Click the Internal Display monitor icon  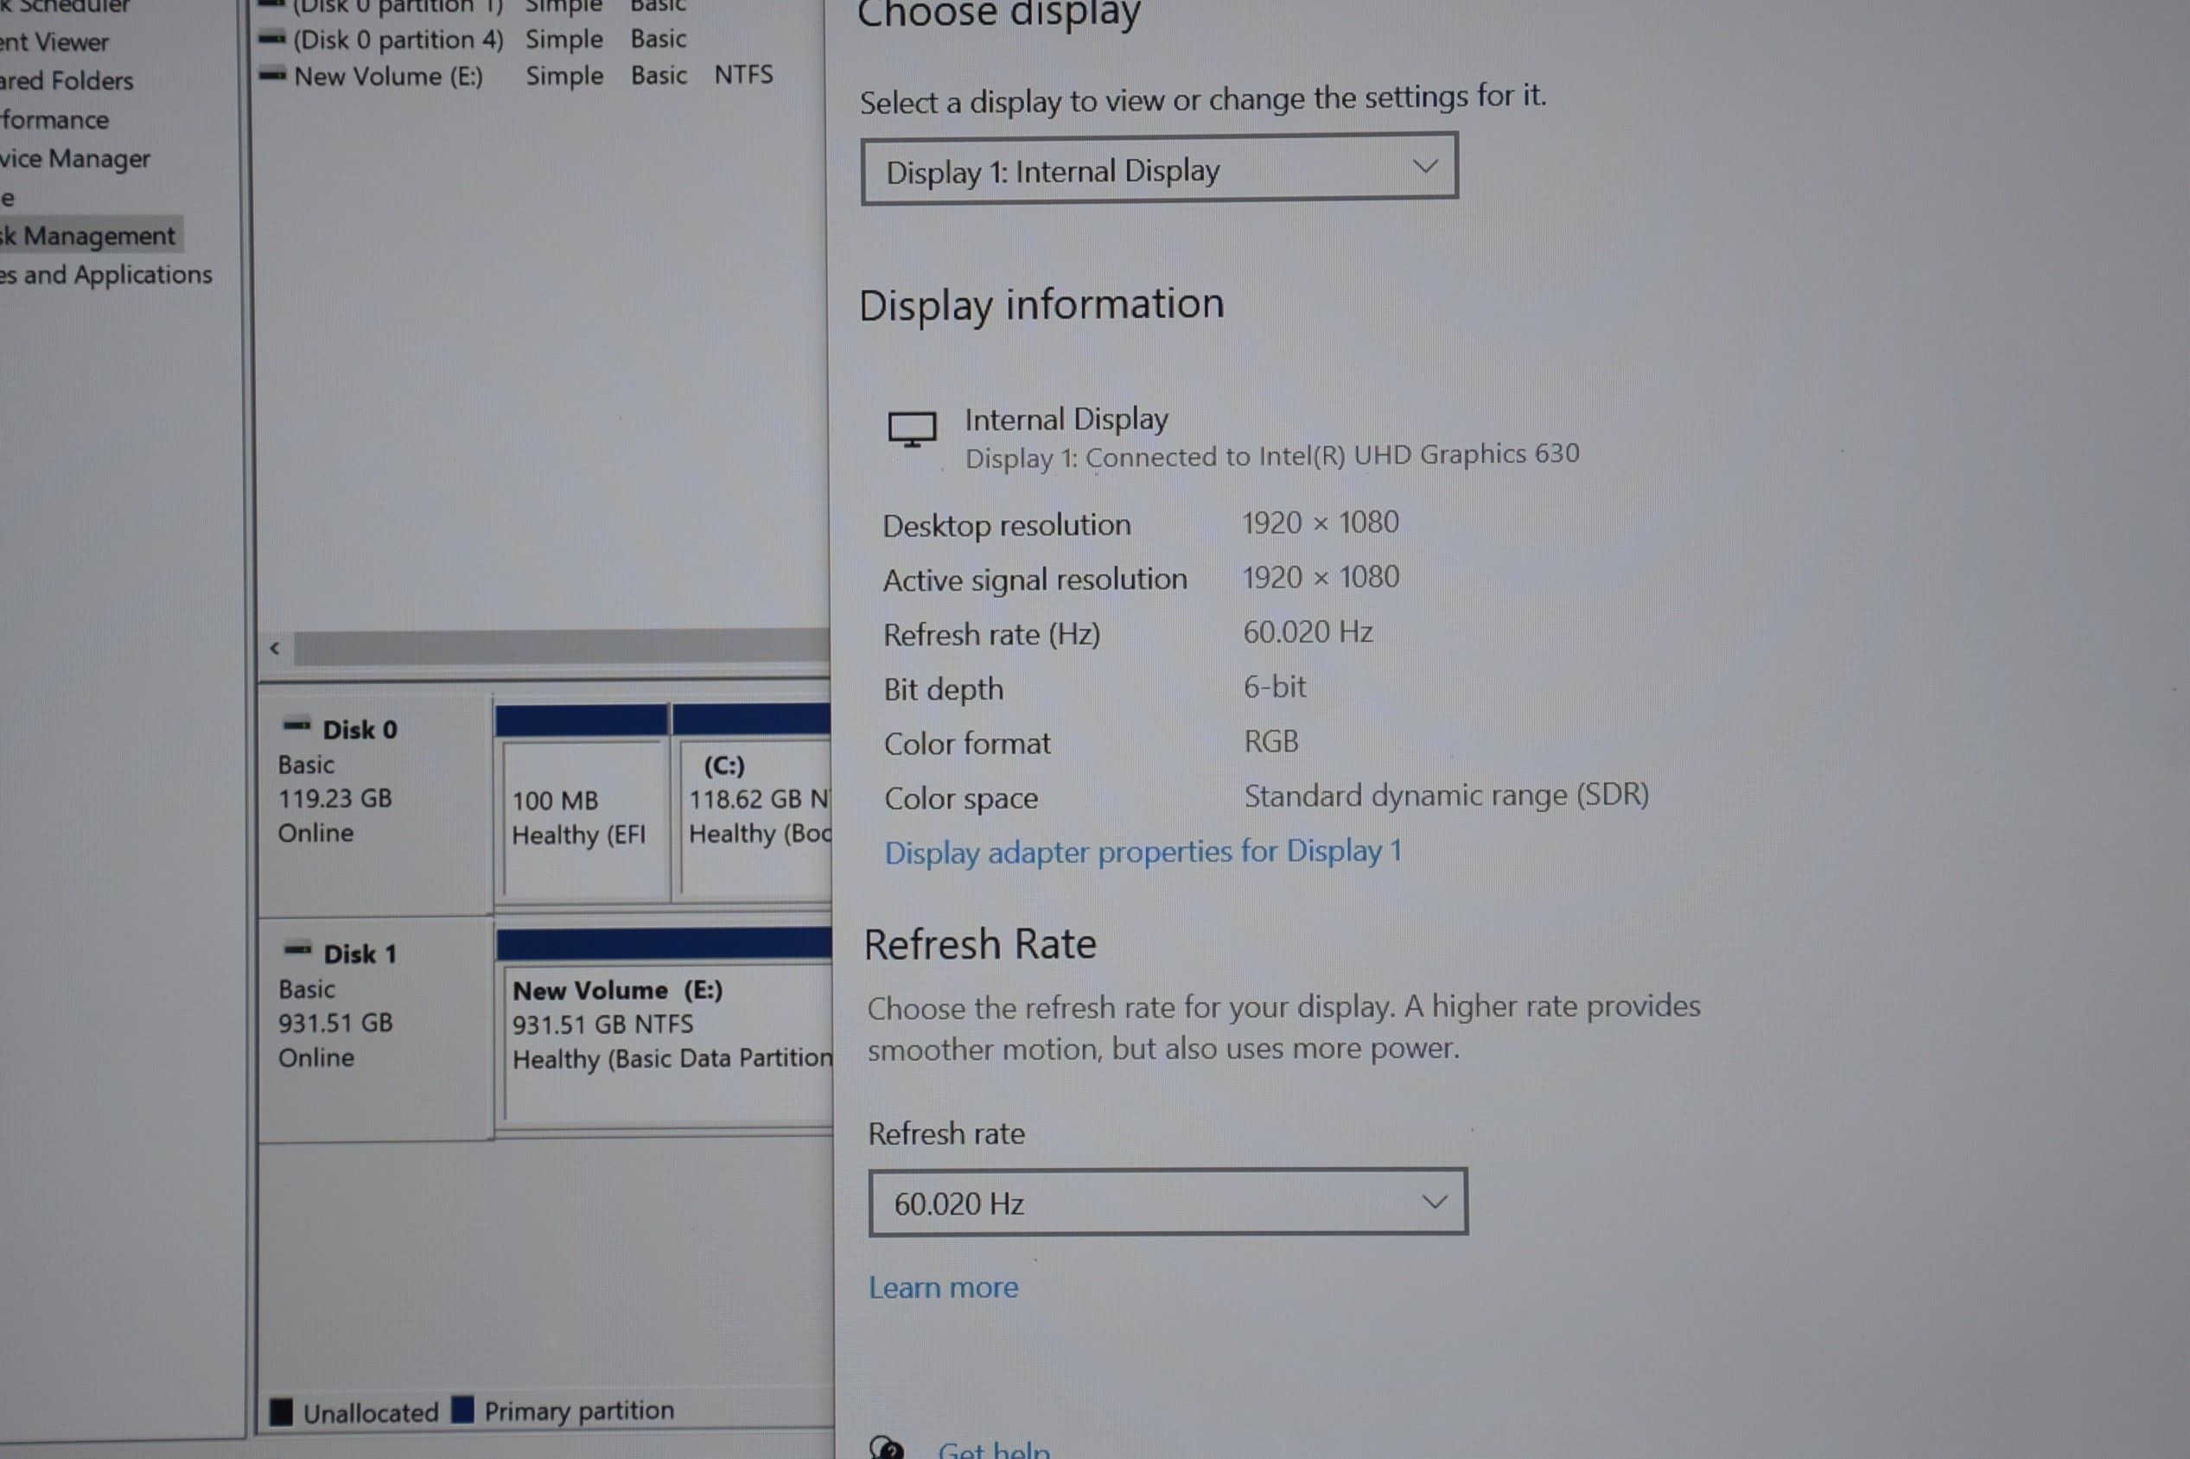pos(912,430)
